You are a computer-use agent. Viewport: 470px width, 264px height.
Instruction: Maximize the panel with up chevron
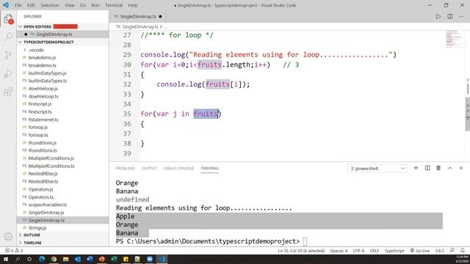coord(450,168)
